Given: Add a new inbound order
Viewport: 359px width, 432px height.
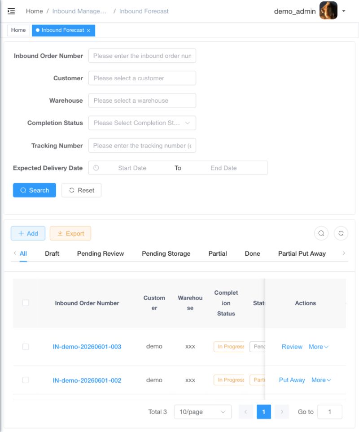Looking at the screenshot, I should point(28,233).
